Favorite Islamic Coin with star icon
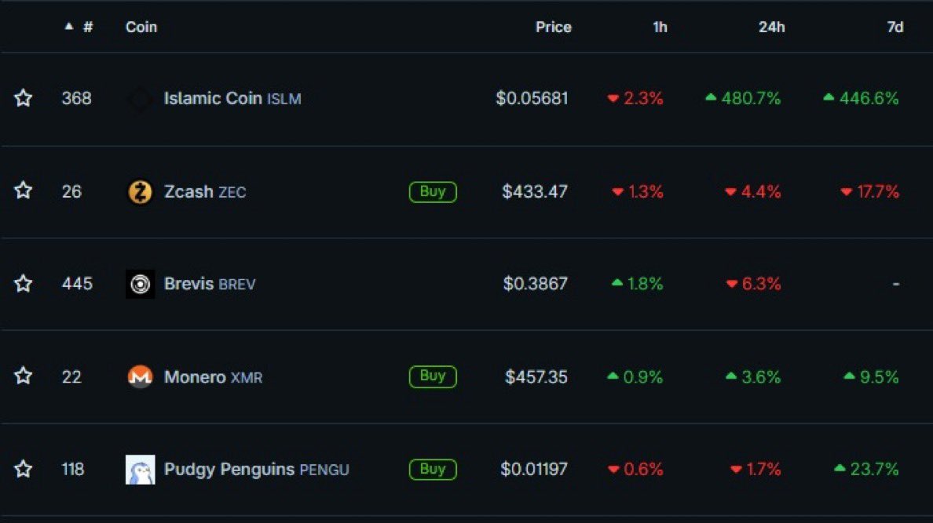Screen dimensions: 933x523 24,99
